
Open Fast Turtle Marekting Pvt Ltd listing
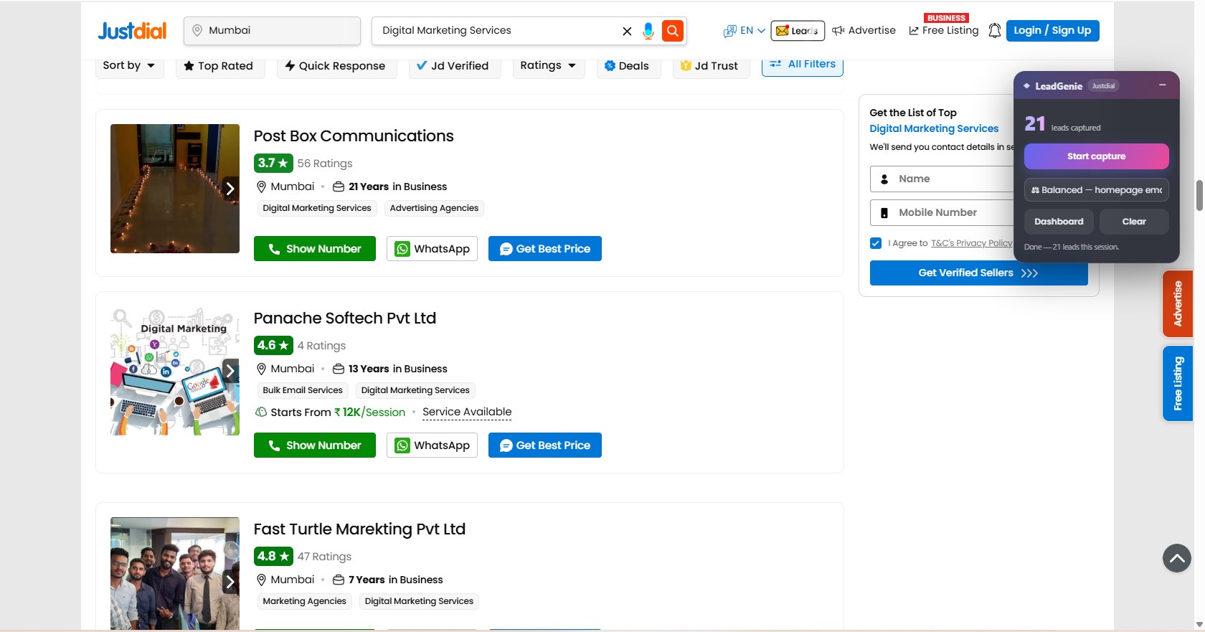(359, 529)
